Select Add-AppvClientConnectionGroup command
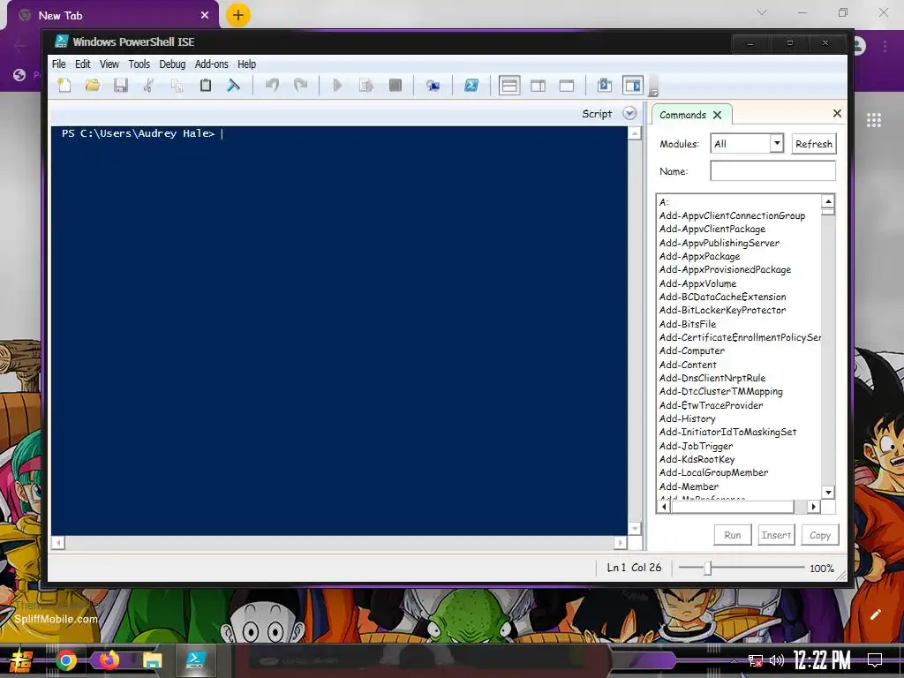 click(x=732, y=215)
